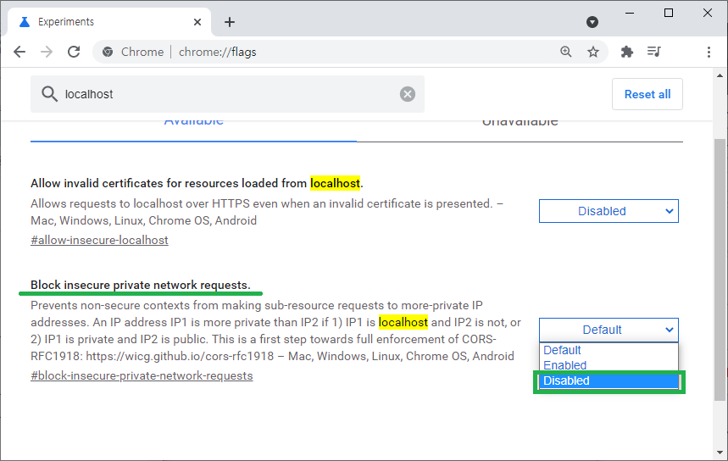Screen dimensions: 728x461
Task: Minimize the Chrome window
Action: (630, 13)
